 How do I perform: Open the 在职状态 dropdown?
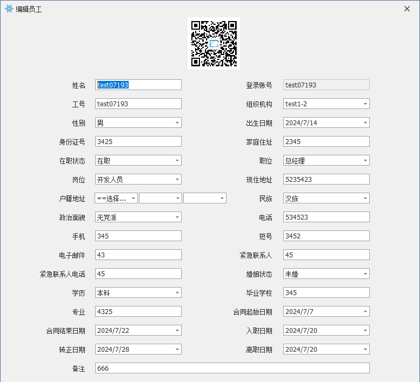pyautogui.click(x=138, y=160)
